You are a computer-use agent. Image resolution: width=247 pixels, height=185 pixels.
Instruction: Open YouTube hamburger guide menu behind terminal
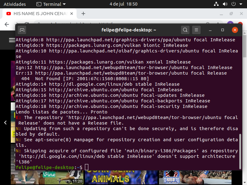click(12, 40)
